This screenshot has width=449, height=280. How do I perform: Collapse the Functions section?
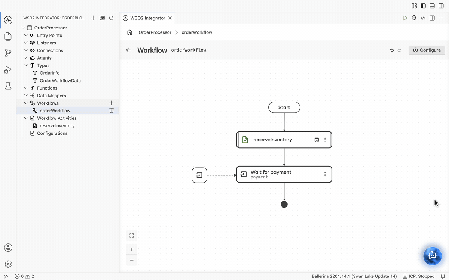coord(26,88)
